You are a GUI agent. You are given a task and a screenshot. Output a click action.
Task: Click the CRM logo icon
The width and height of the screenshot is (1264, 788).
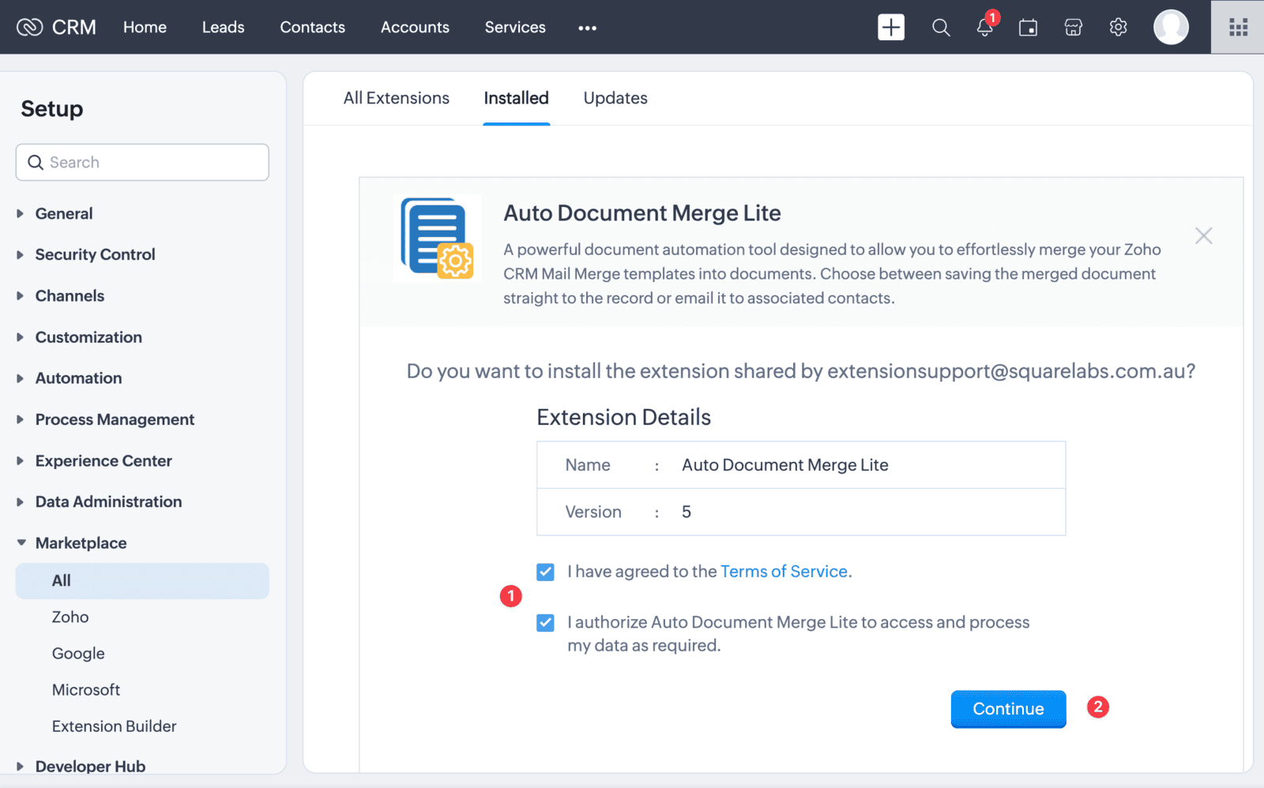tap(29, 28)
